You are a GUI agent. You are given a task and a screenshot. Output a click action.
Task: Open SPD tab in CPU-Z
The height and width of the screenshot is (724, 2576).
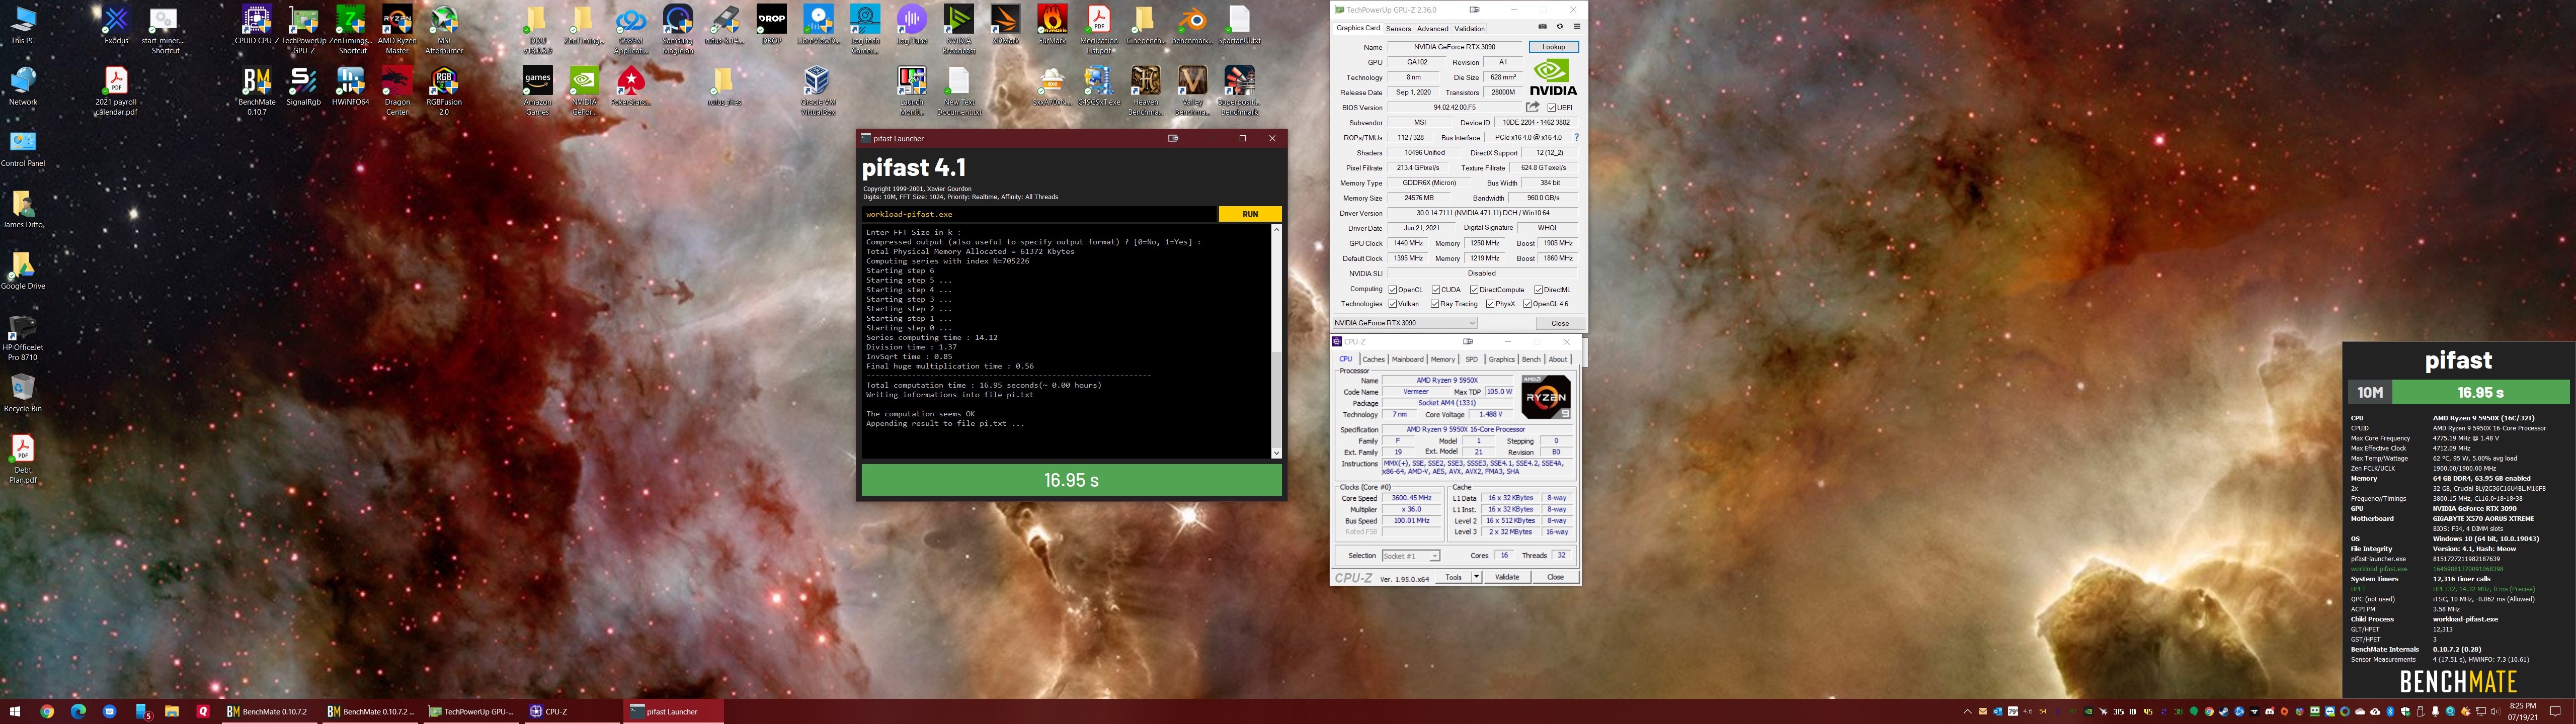tap(1471, 359)
